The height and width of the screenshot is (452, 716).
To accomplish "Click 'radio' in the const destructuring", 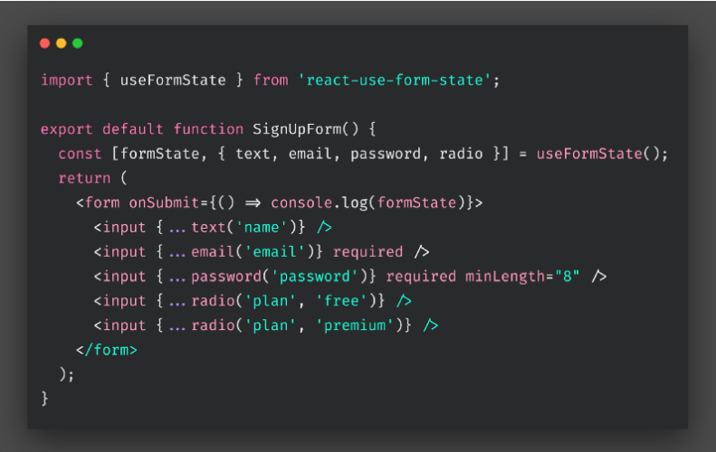I will coord(461,155).
